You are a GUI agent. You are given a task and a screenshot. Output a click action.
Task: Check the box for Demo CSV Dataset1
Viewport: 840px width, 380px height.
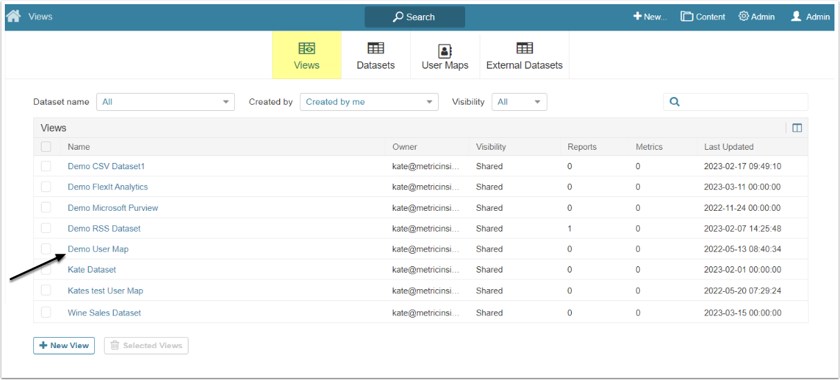coord(46,166)
